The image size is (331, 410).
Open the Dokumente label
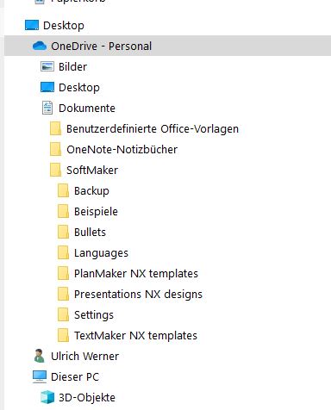(87, 109)
